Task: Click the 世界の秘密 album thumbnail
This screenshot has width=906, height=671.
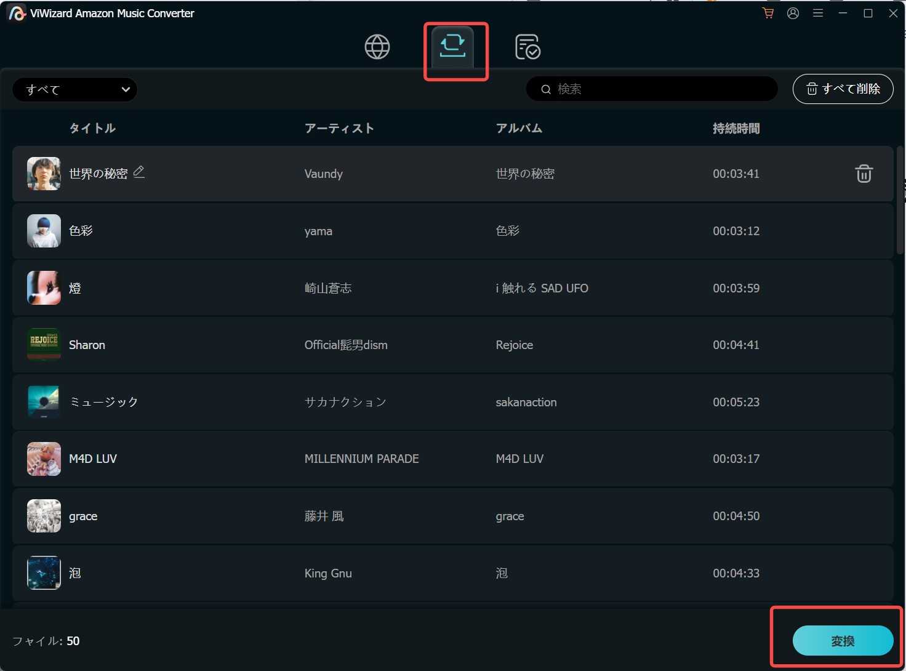Action: (x=44, y=174)
